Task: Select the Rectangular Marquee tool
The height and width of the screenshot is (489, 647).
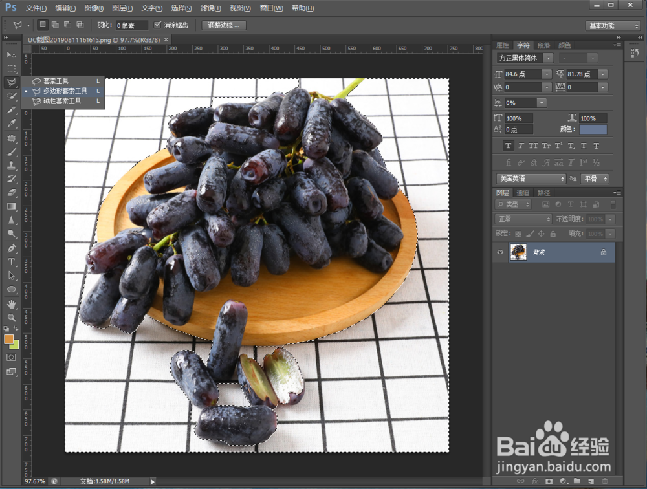Action: pos(12,69)
